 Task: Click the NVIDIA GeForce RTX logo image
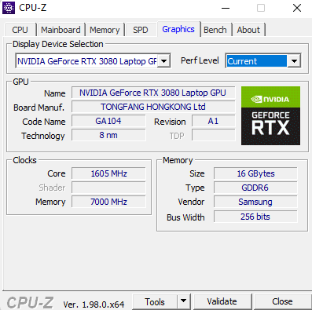(x=270, y=115)
